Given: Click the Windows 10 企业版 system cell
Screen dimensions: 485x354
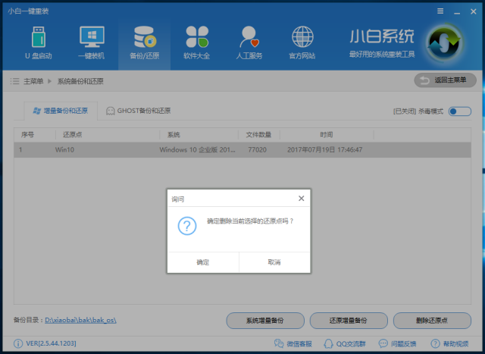Looking at the screenshot, I should pos(197,150).
